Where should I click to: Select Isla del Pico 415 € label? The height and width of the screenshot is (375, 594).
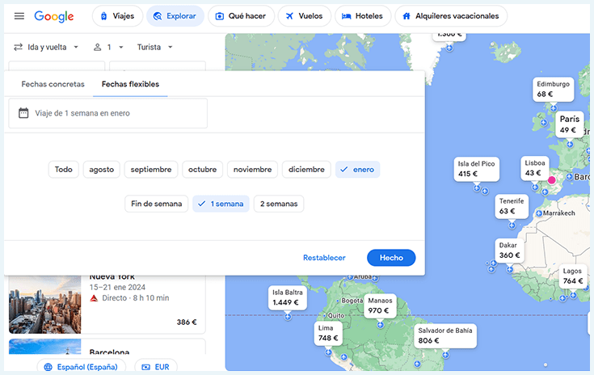coord(476,169)
